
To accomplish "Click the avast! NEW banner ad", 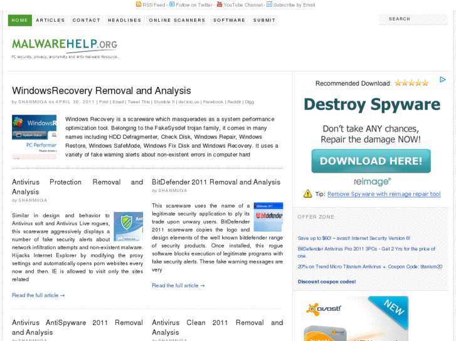I will point(356,318).
